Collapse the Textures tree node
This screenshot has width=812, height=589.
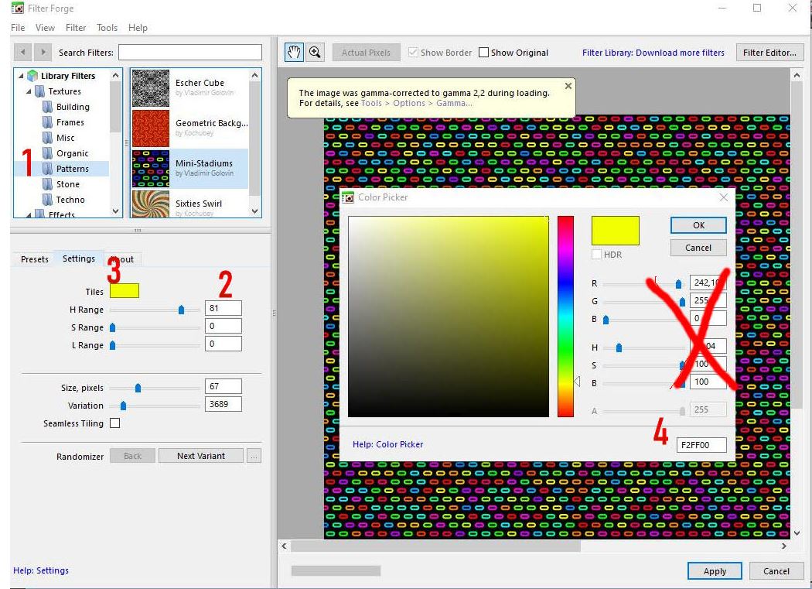point(29,91)
